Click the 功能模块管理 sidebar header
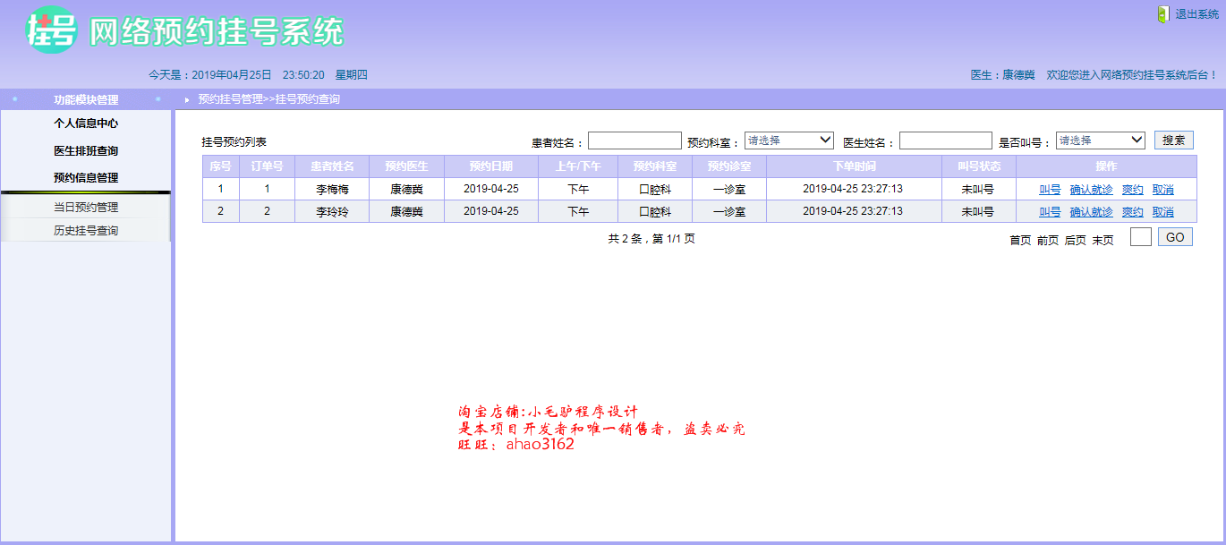This screenshot has width=1226, height=545. [x=86, y=99]
